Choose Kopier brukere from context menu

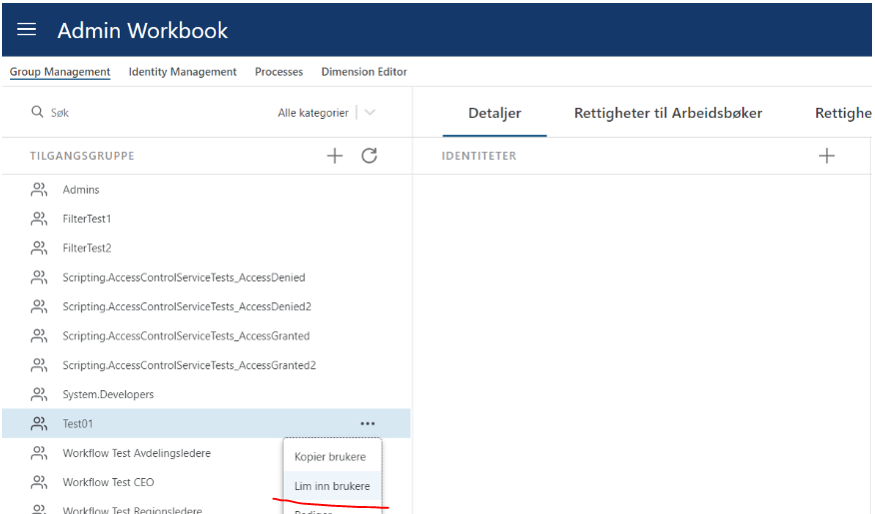(x=330, y=457)
